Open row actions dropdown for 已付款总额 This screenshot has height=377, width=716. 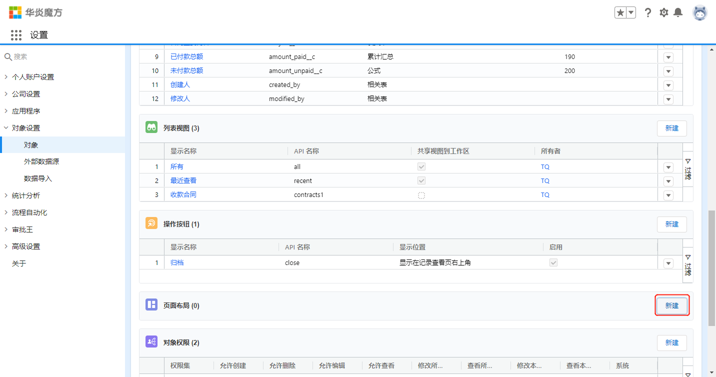click(668, 57)
